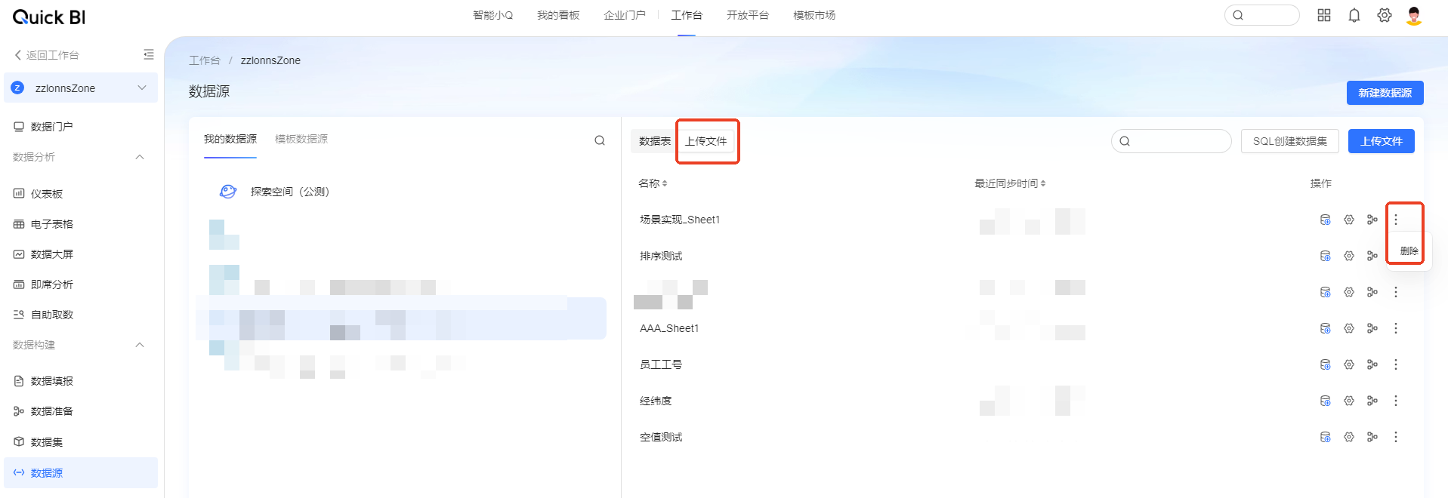Click the 新建数据源 button
1448x498 pixels.
1385,93
